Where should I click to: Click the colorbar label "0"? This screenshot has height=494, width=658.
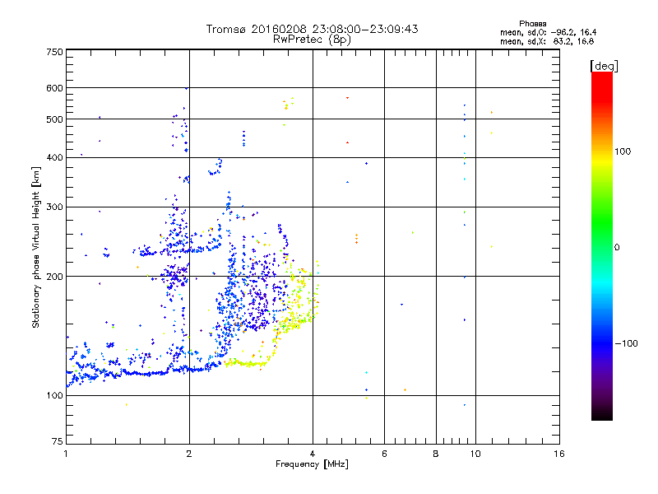click(x=617, y=248)
